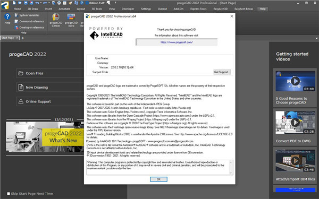319x199 pixels.
Task: Click the Print Preview icon in quick access toolbar
Action: coord(54,3)
